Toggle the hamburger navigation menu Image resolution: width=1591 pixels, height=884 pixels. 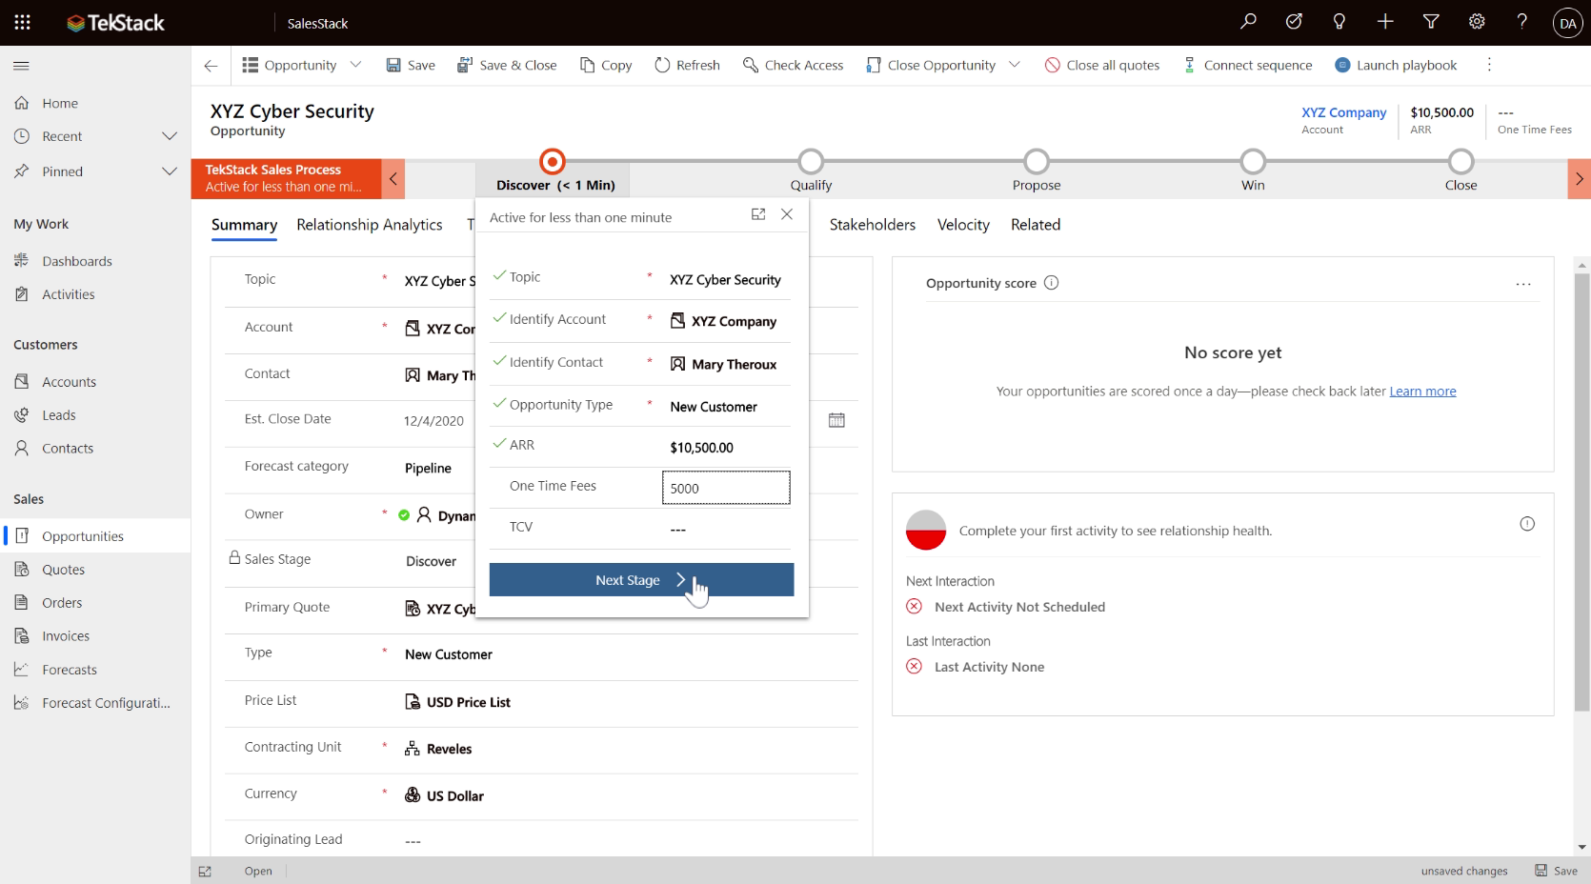click(x=21, y=66)
